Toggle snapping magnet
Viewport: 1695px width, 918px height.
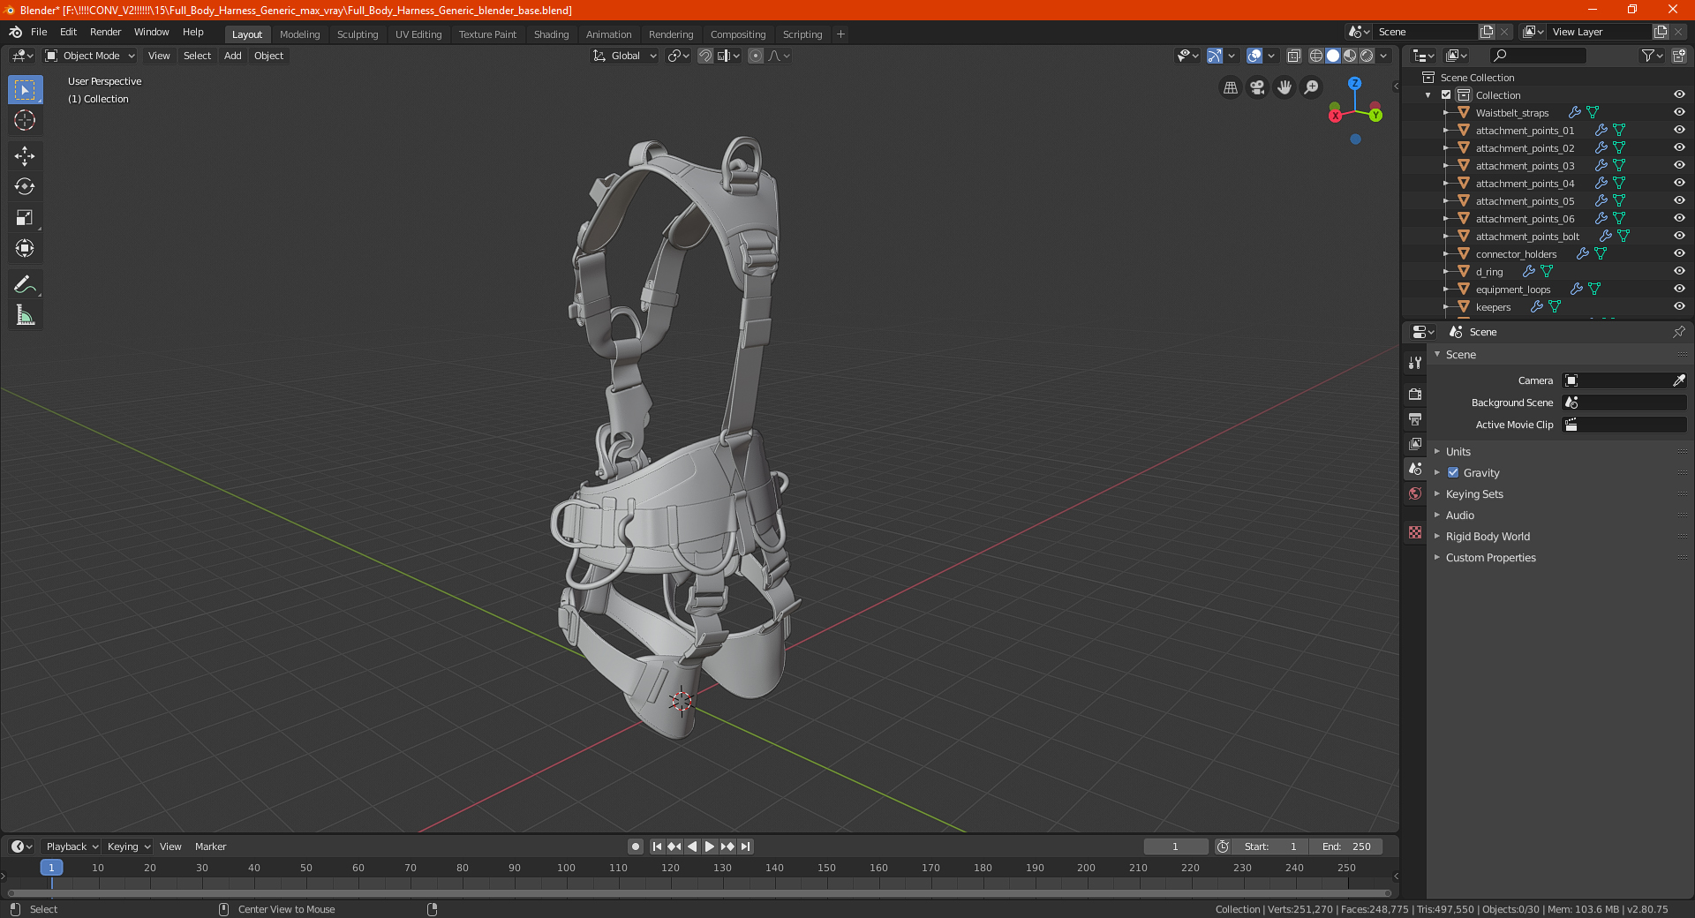[704, 56]
